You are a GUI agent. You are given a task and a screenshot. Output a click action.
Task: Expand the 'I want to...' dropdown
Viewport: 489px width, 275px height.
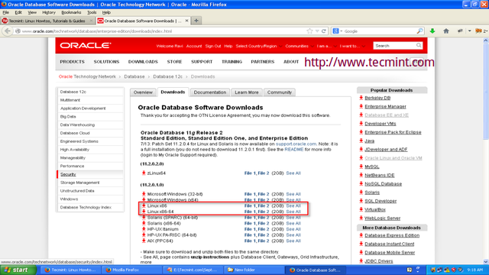tap(352, 46)
